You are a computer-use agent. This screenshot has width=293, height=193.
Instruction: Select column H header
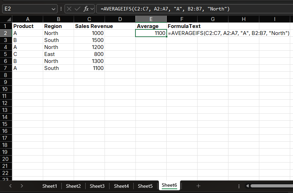[244, 19]
